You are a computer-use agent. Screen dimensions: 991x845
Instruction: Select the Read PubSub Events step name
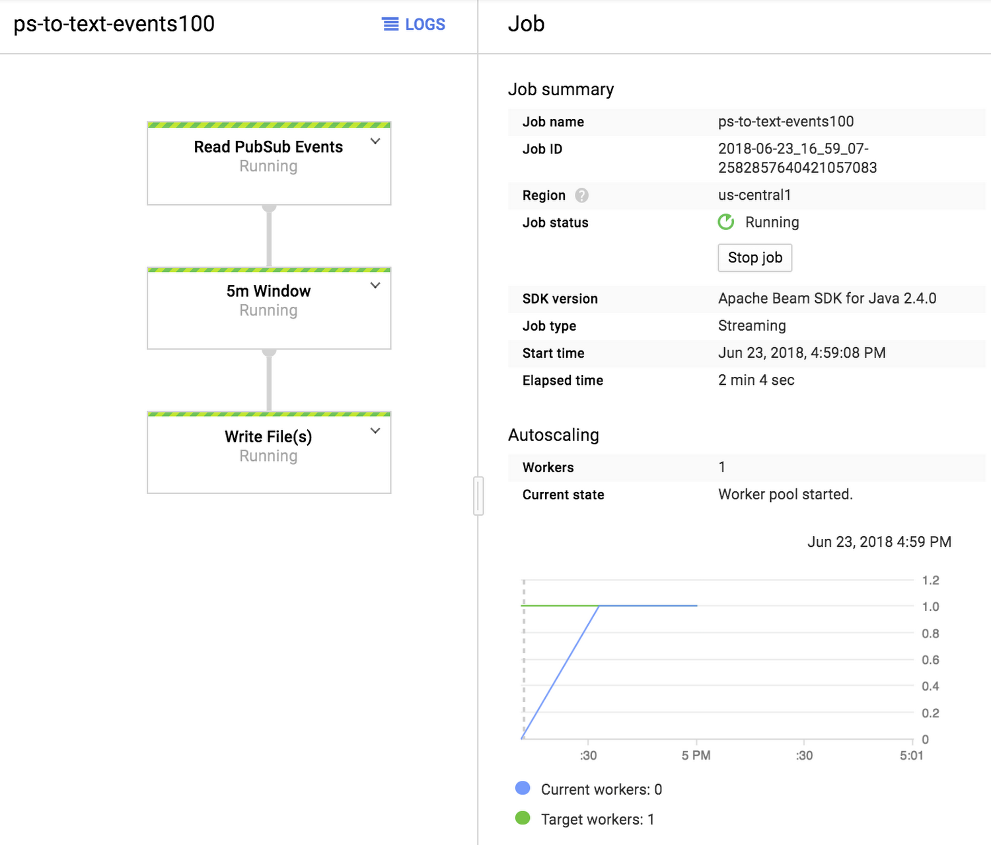click(x=268, y=147)
